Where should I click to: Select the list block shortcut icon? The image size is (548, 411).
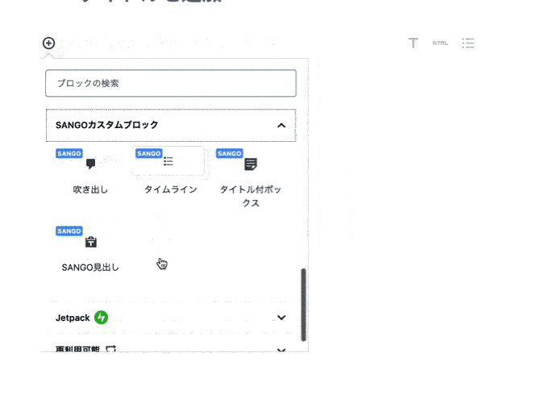click(x=468, y=43)
